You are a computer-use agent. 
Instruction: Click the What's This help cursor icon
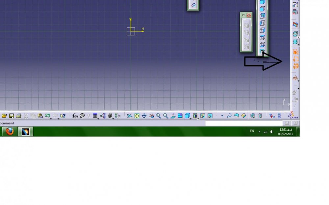63,116
